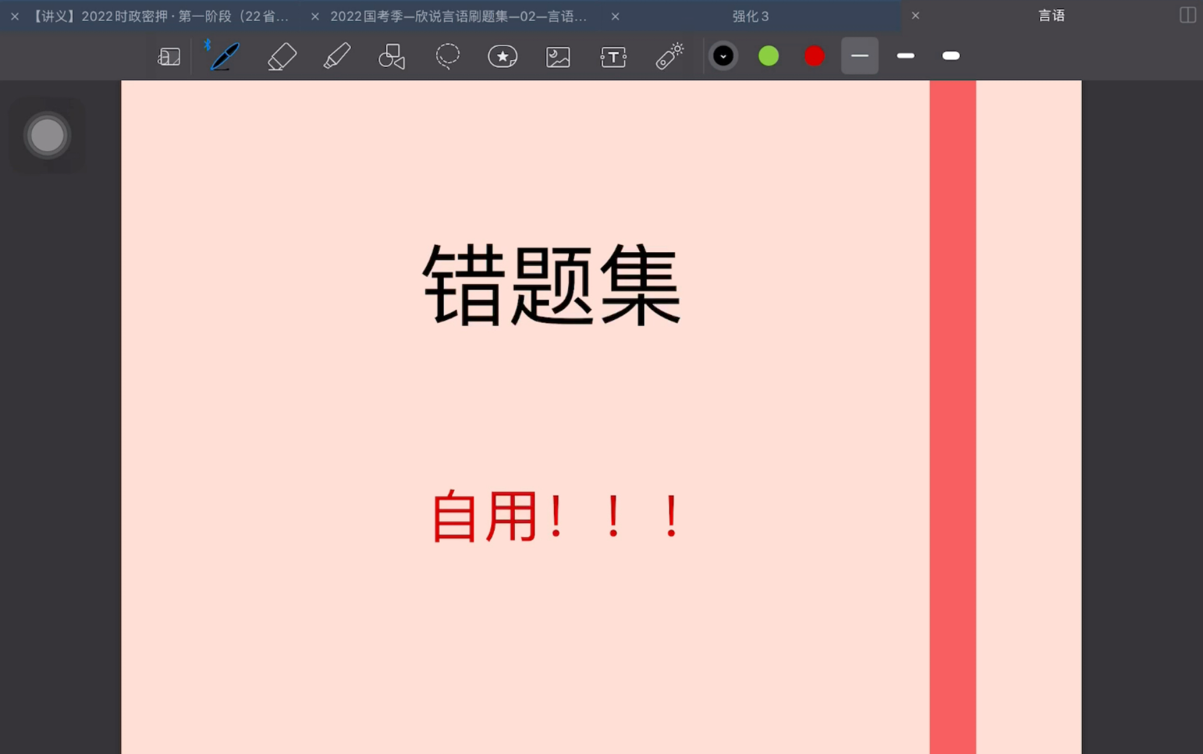Click the 错题集 title text

[x=552, y=285]
